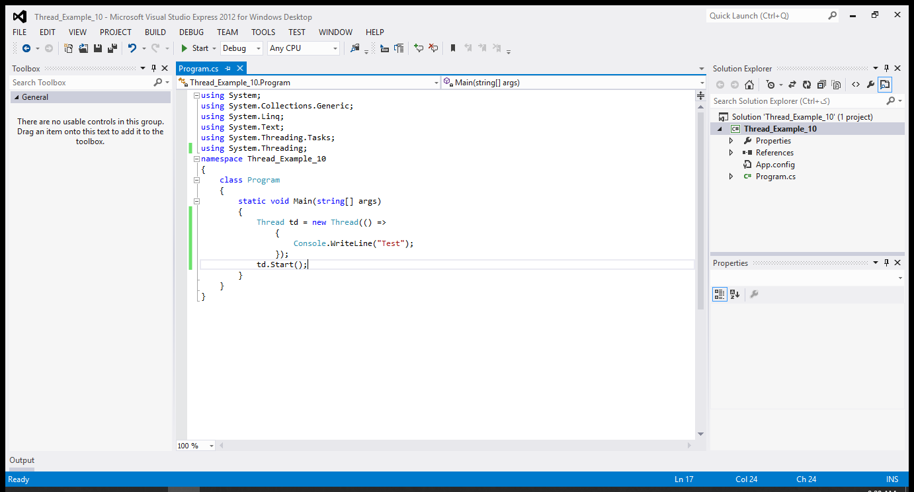Click the Collapse All icon in Solution Explorer

click(821, 85)
